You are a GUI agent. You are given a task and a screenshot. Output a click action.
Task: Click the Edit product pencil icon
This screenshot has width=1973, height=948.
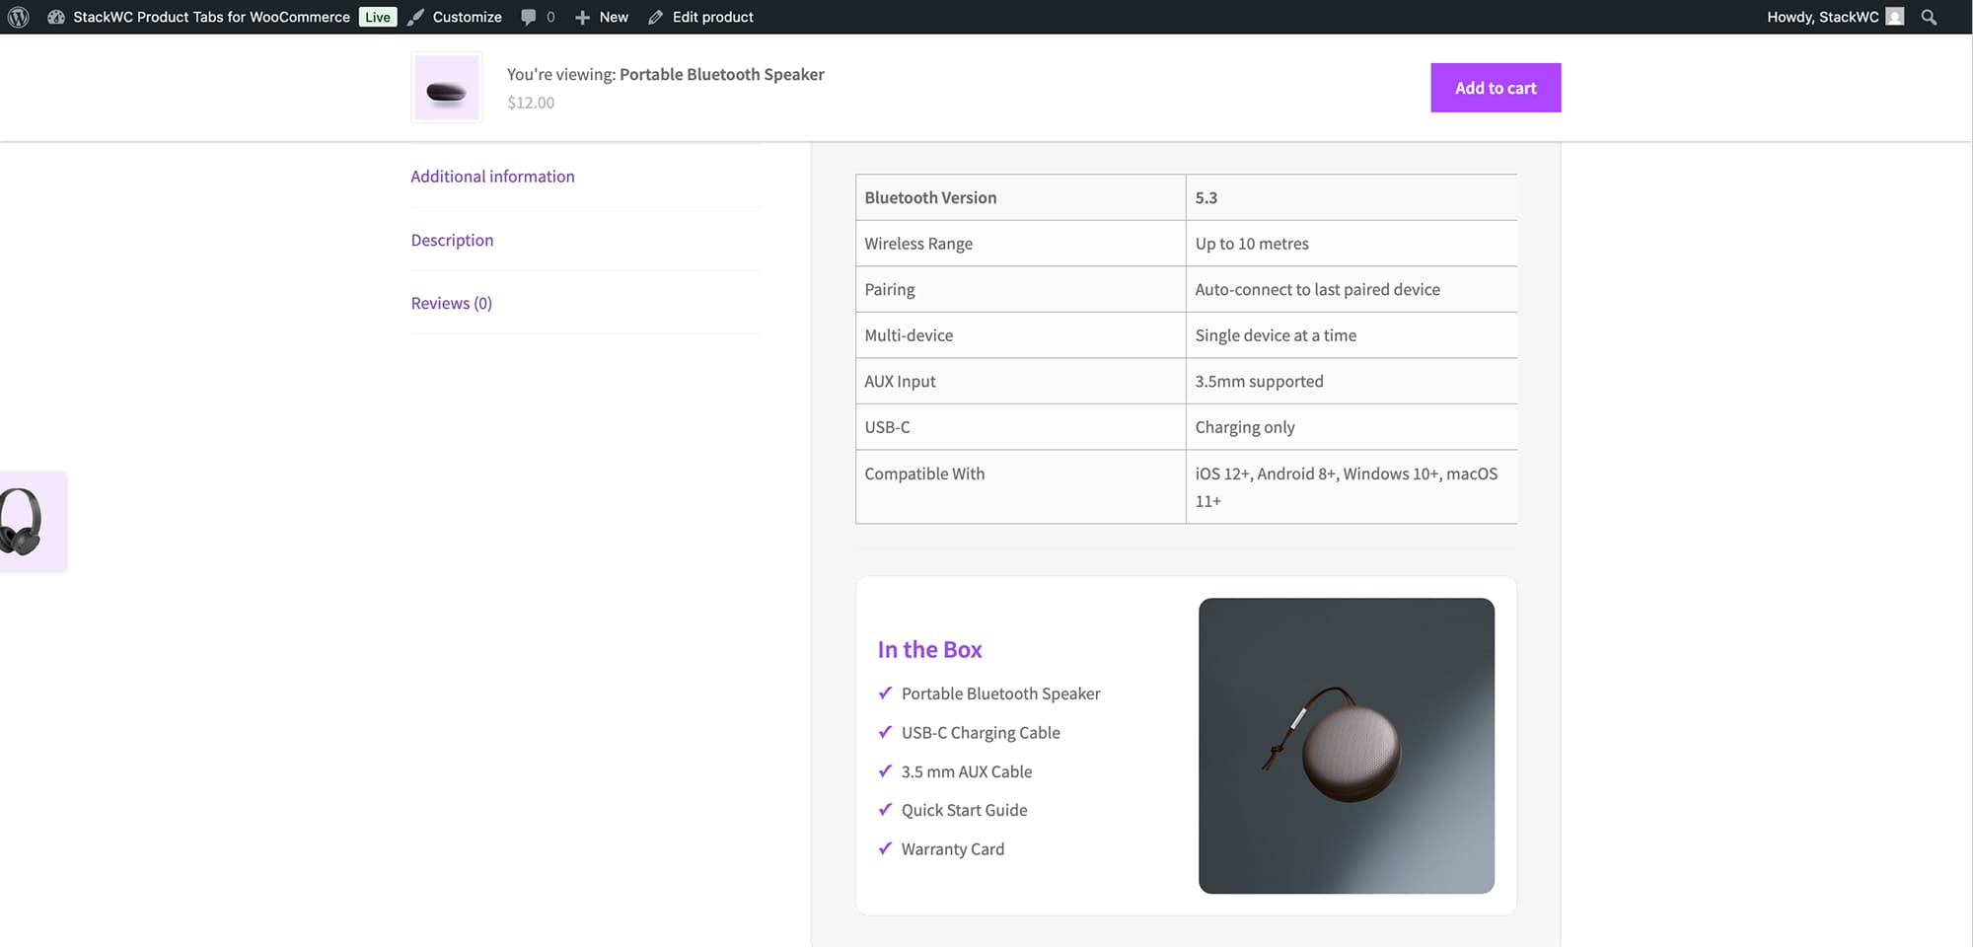tap(656, 17)
